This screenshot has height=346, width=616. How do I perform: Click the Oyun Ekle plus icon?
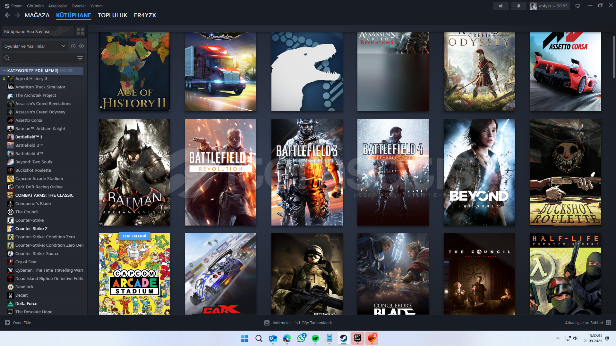tap(8, 323)
